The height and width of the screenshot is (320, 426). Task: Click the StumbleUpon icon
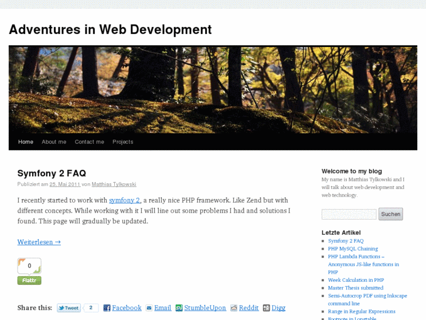click(179, 308)
